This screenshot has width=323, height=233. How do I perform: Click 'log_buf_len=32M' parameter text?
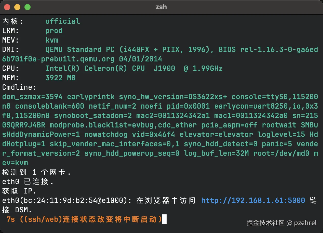(216, 153)
